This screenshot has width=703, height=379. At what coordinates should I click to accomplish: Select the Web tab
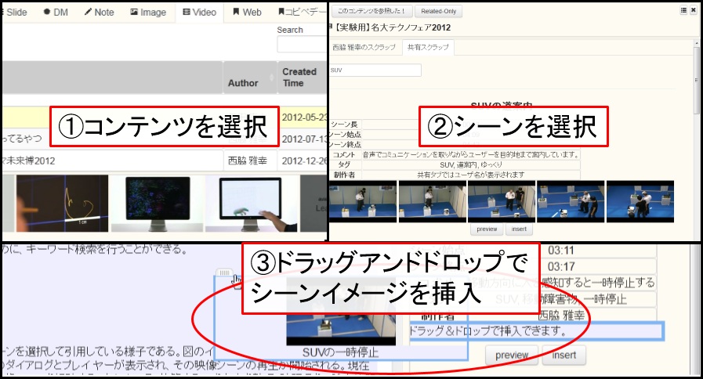(248, 13)
